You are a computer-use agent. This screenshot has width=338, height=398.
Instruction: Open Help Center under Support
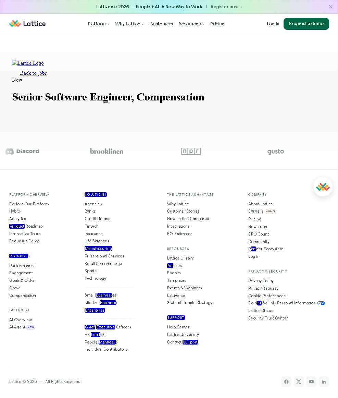178,327
